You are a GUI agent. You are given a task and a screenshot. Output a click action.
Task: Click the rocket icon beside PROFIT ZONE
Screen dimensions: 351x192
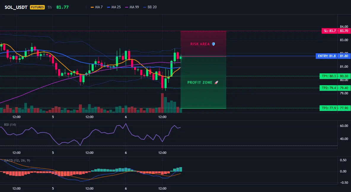[x=216, y=83]
